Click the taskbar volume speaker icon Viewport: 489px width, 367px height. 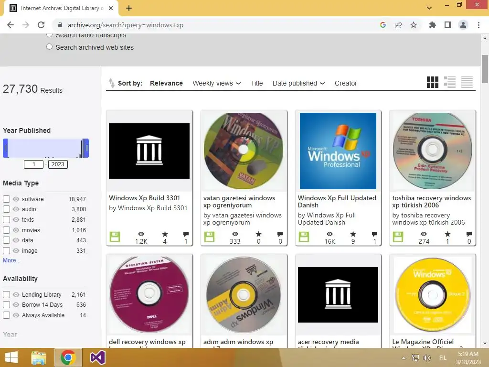427,357
